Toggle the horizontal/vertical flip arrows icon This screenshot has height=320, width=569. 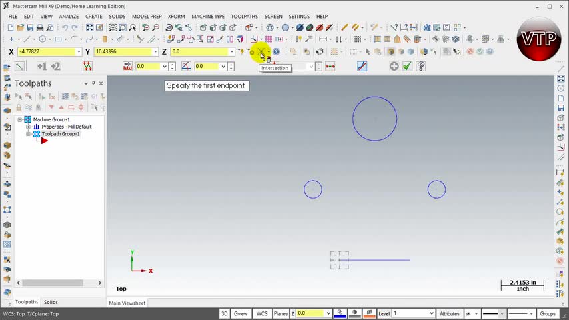330,66
